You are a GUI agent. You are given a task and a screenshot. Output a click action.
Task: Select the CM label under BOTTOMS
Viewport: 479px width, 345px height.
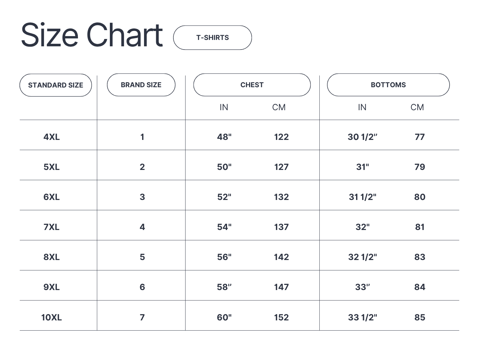click(x=417, y=107)
